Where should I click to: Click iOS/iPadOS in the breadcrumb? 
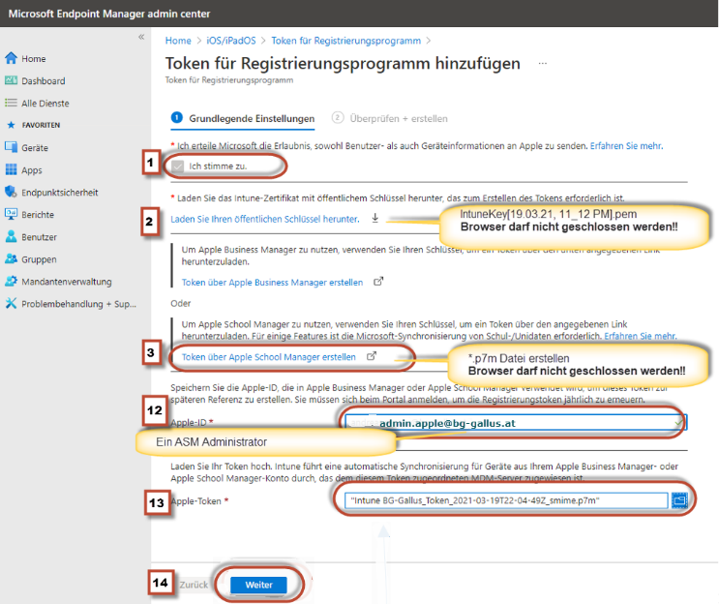(x=229, y=41)
